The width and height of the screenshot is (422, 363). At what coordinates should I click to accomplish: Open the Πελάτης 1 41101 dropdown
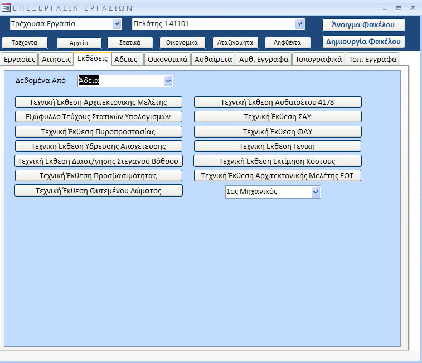tap(299, 24)
